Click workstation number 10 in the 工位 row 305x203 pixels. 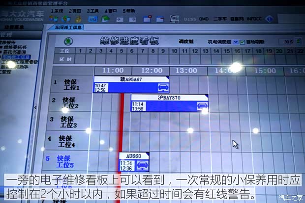pyautogui.click(x=174, y=51)
